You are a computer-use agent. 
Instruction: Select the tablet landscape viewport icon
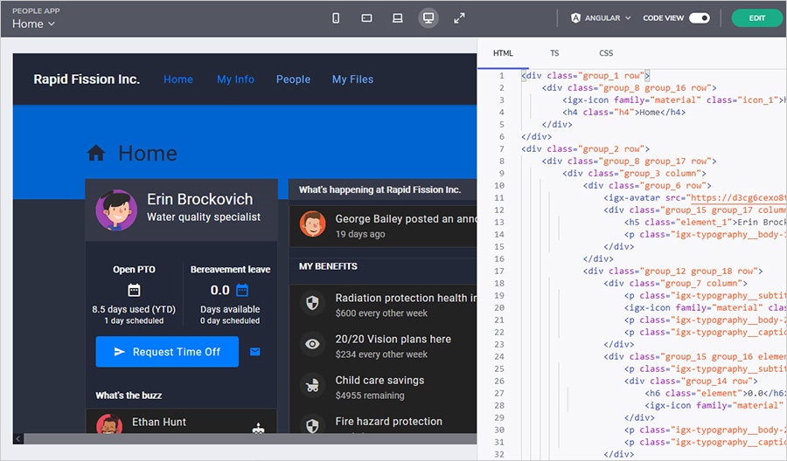click(366, 18)
